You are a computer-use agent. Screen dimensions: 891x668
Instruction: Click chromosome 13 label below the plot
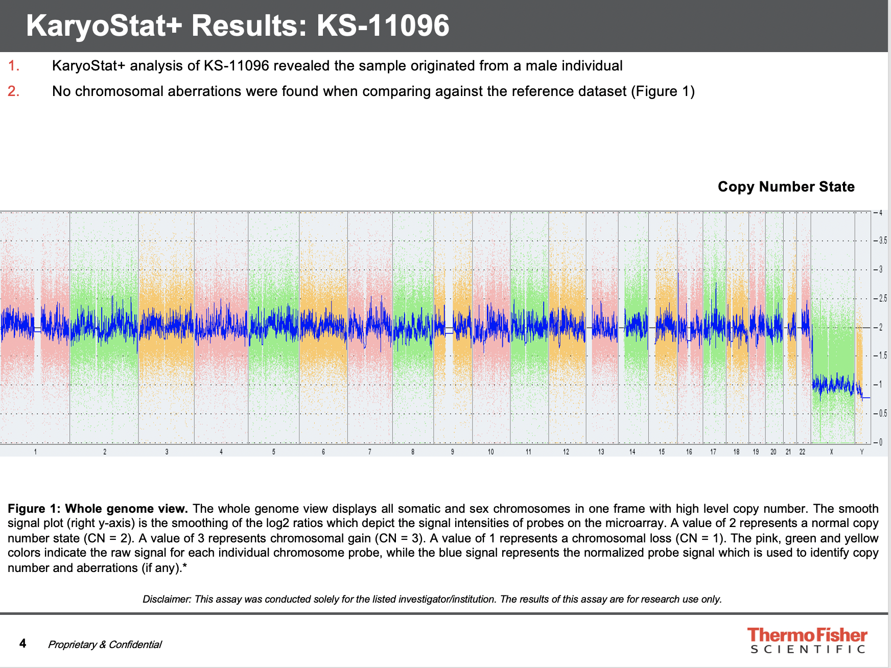tap(601, 452)
